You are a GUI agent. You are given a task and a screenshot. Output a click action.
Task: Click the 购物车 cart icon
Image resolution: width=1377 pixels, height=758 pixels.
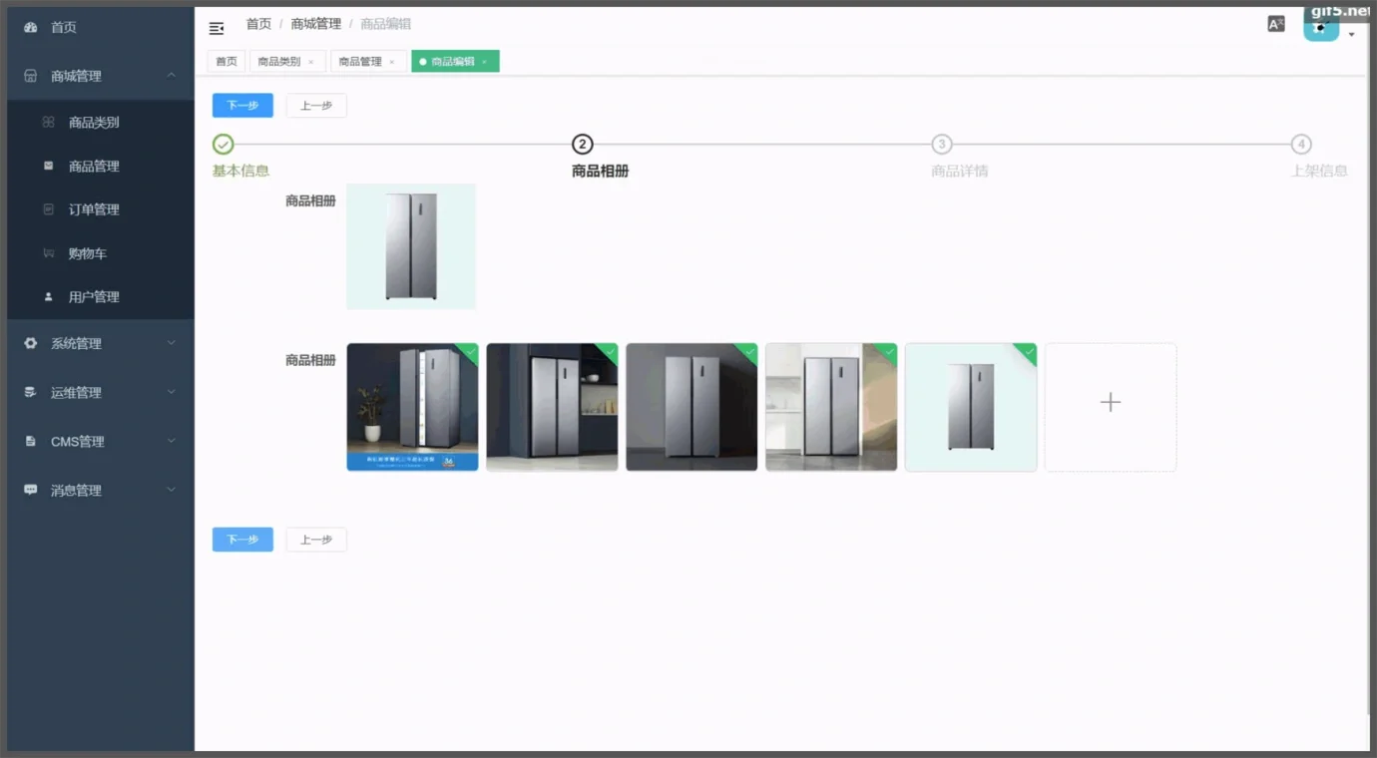[48, 253]
